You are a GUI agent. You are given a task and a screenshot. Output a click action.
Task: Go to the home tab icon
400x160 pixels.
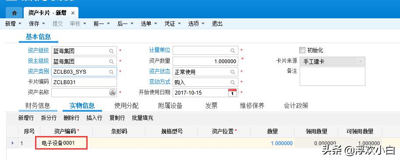(14, 13)
